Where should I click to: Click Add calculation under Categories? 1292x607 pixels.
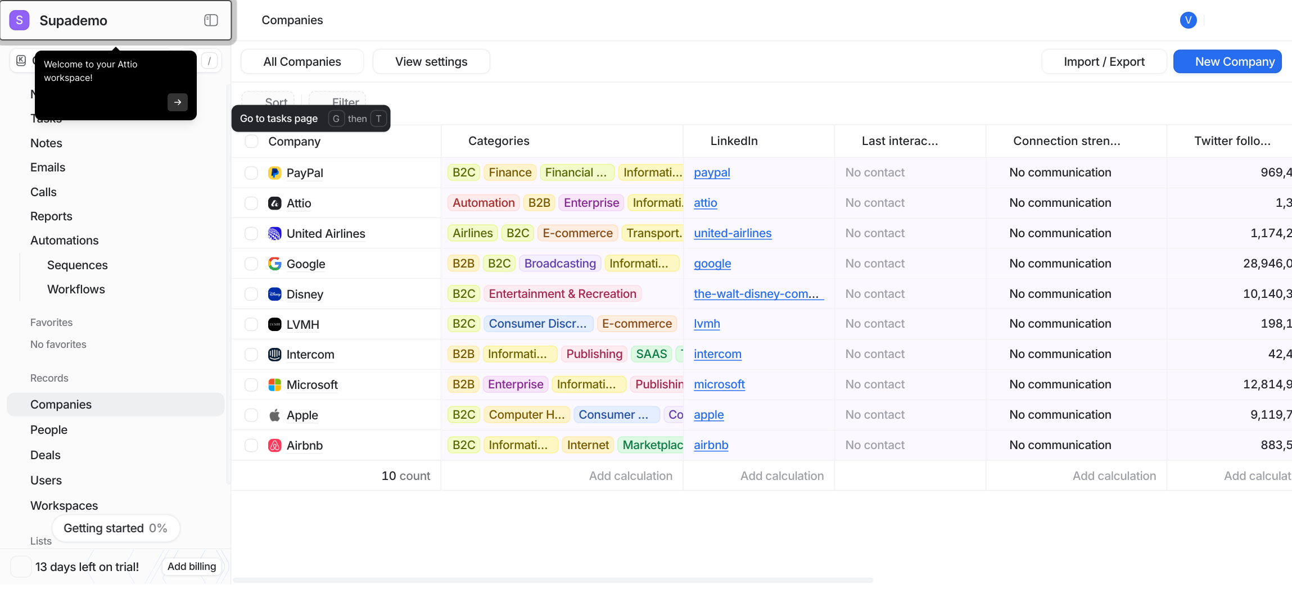630,475
